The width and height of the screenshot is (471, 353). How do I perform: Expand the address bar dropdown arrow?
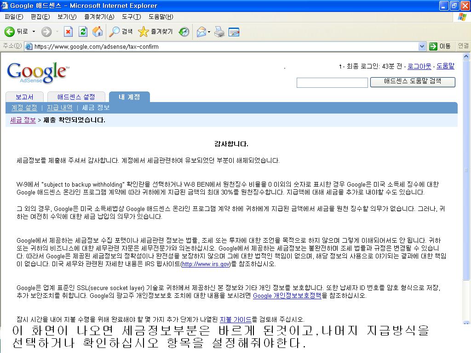422,46
